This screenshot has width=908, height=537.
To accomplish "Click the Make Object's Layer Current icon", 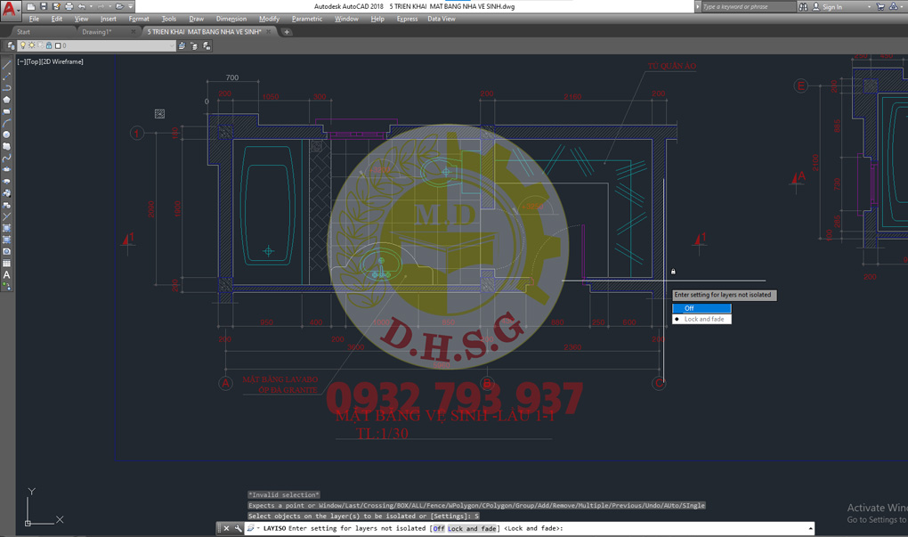I will pos(182,45).
